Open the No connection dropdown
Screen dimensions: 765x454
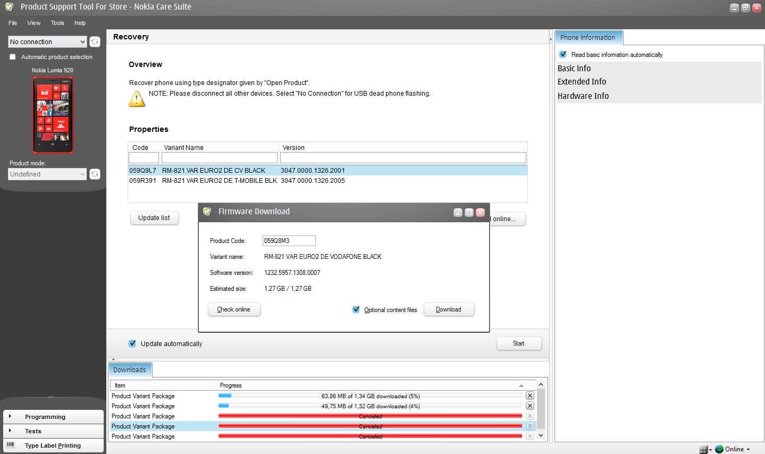pyautogui.click(x=47, y=41)
